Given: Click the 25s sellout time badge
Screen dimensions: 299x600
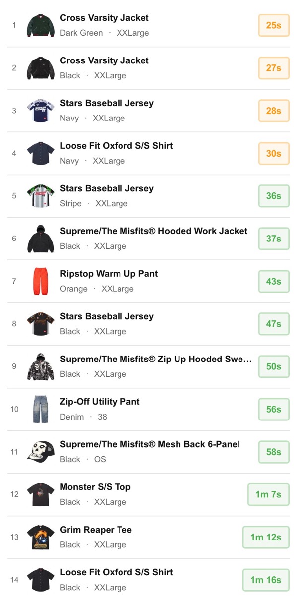Looking at the screenshot, I should point(273,25).
